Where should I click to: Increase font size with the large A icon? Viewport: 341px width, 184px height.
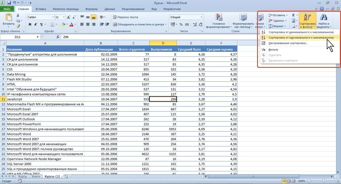coord(68,17)
